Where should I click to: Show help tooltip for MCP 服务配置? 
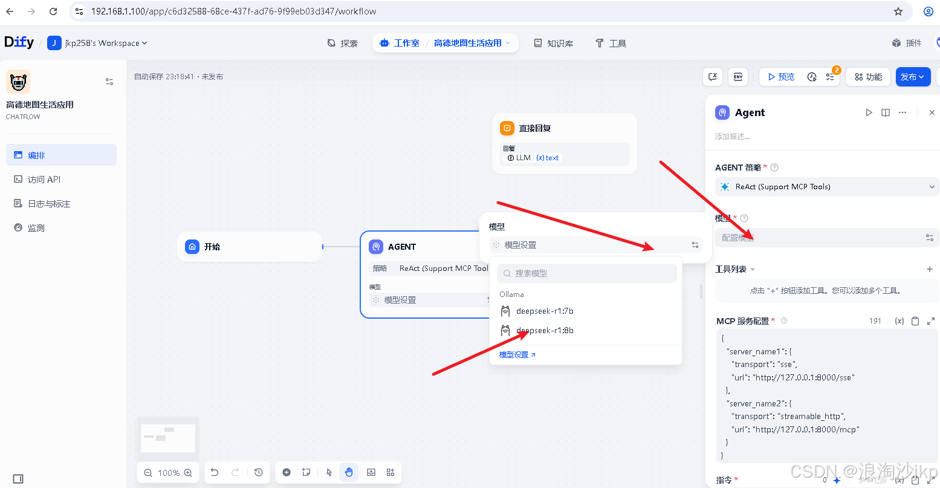click(x=784, y=320)
